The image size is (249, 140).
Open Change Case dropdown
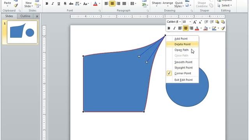(86, 3)
